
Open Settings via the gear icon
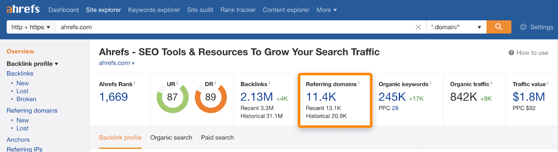pyautogui.click(x=523, y=27)
